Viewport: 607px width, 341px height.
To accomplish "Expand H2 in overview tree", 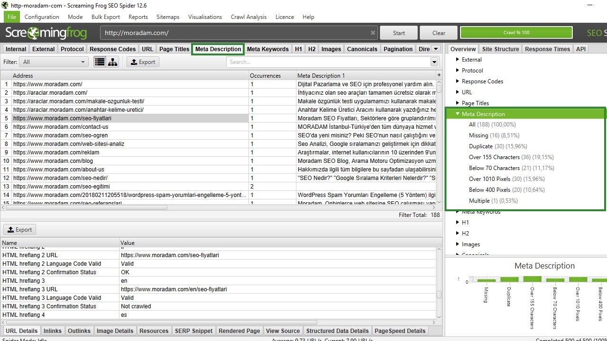I will point(458,233).
